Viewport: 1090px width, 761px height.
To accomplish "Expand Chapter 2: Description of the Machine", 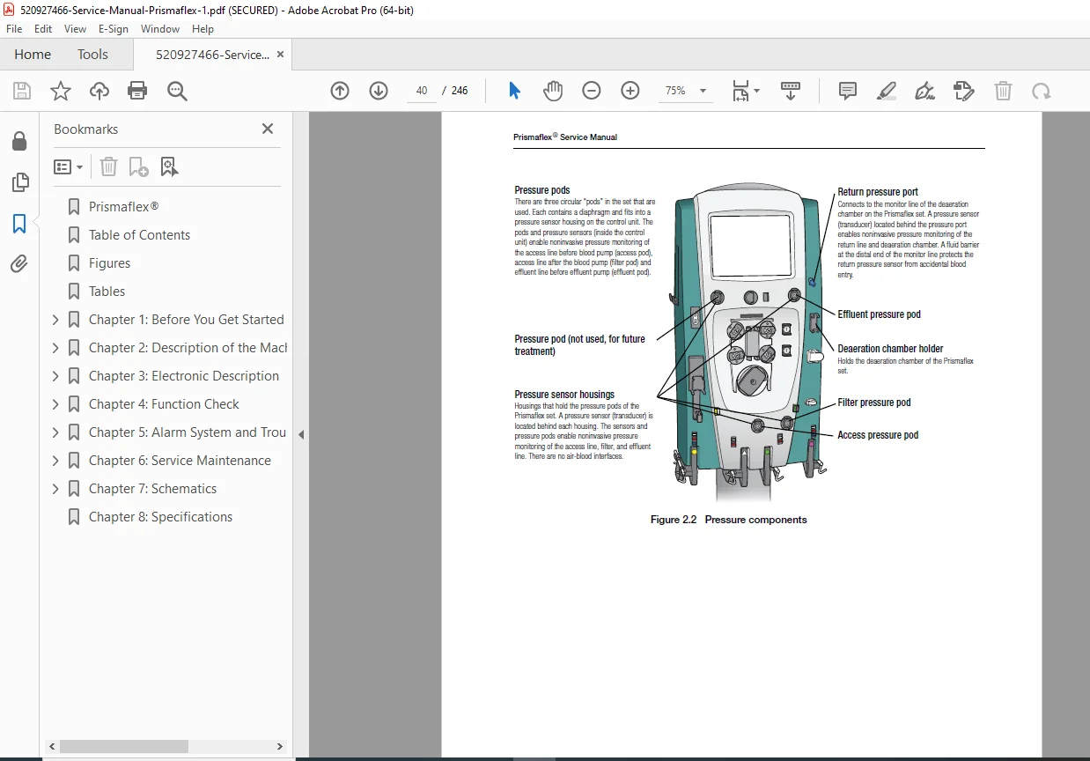I will click(x=55, y=348).
